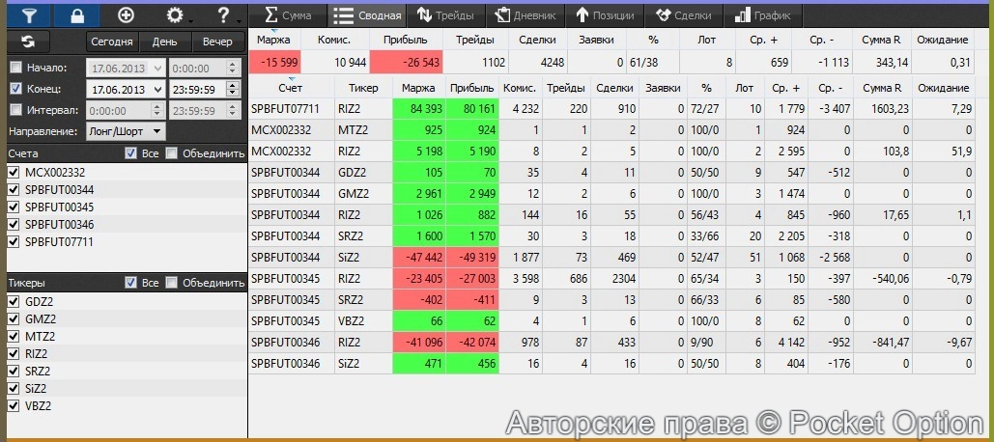Image resolution: width=994 pixels, height=442 pixels.
Task: Enable the Начало date checkbox
Action: pyautogui.click(x=15, y=69)
